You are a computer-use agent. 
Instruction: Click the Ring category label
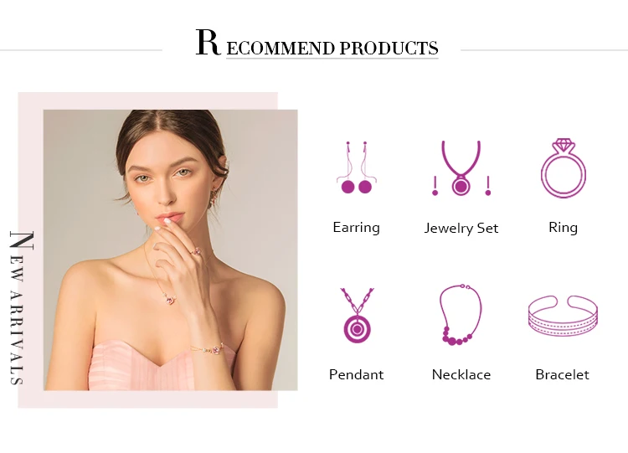coord(563,227)
